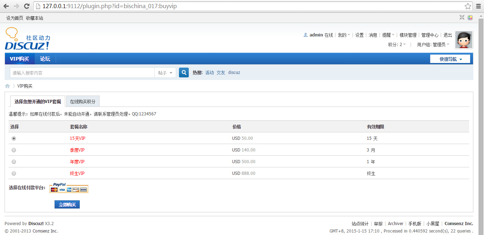Image resolution: width=484 pixels, height=235 pixels.
Task: Click the user icon next to admin
Action: [306, 35]
